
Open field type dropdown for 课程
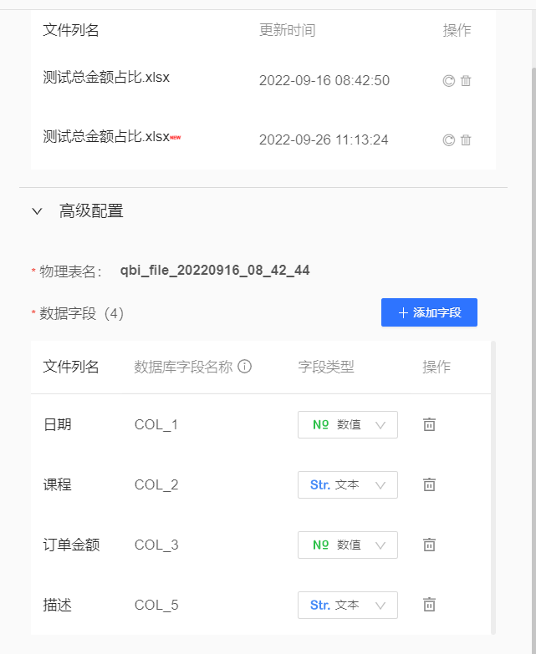click(x=347, y=484)
